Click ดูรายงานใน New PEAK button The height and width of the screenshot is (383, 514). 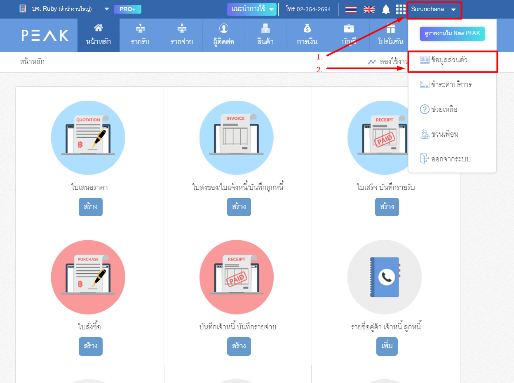(452, 33)
